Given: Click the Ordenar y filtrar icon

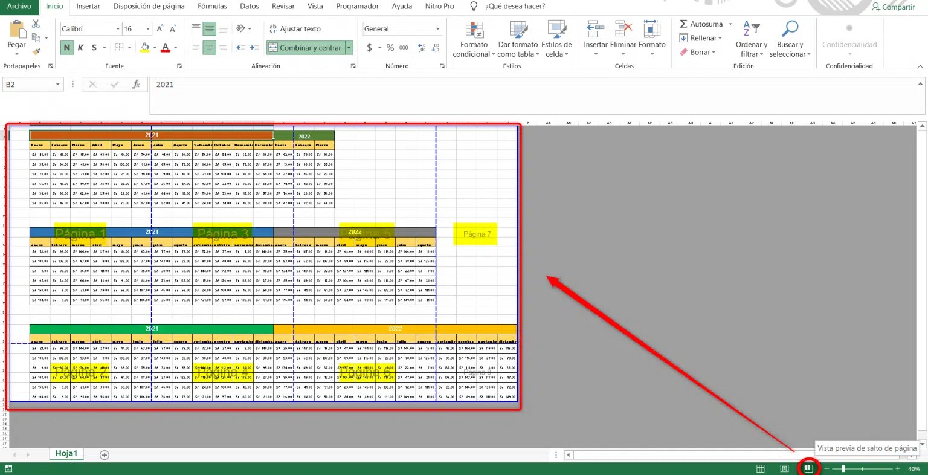Looking at the screenshot, I should pos(751,38).
